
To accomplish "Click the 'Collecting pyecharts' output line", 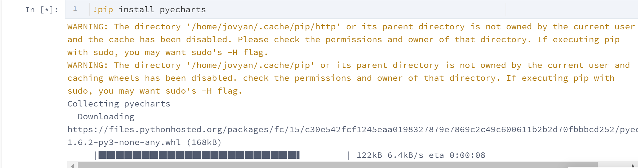I will (x=119, y=104).
